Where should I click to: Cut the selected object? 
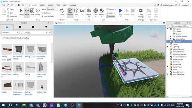(x=10, y=13)
